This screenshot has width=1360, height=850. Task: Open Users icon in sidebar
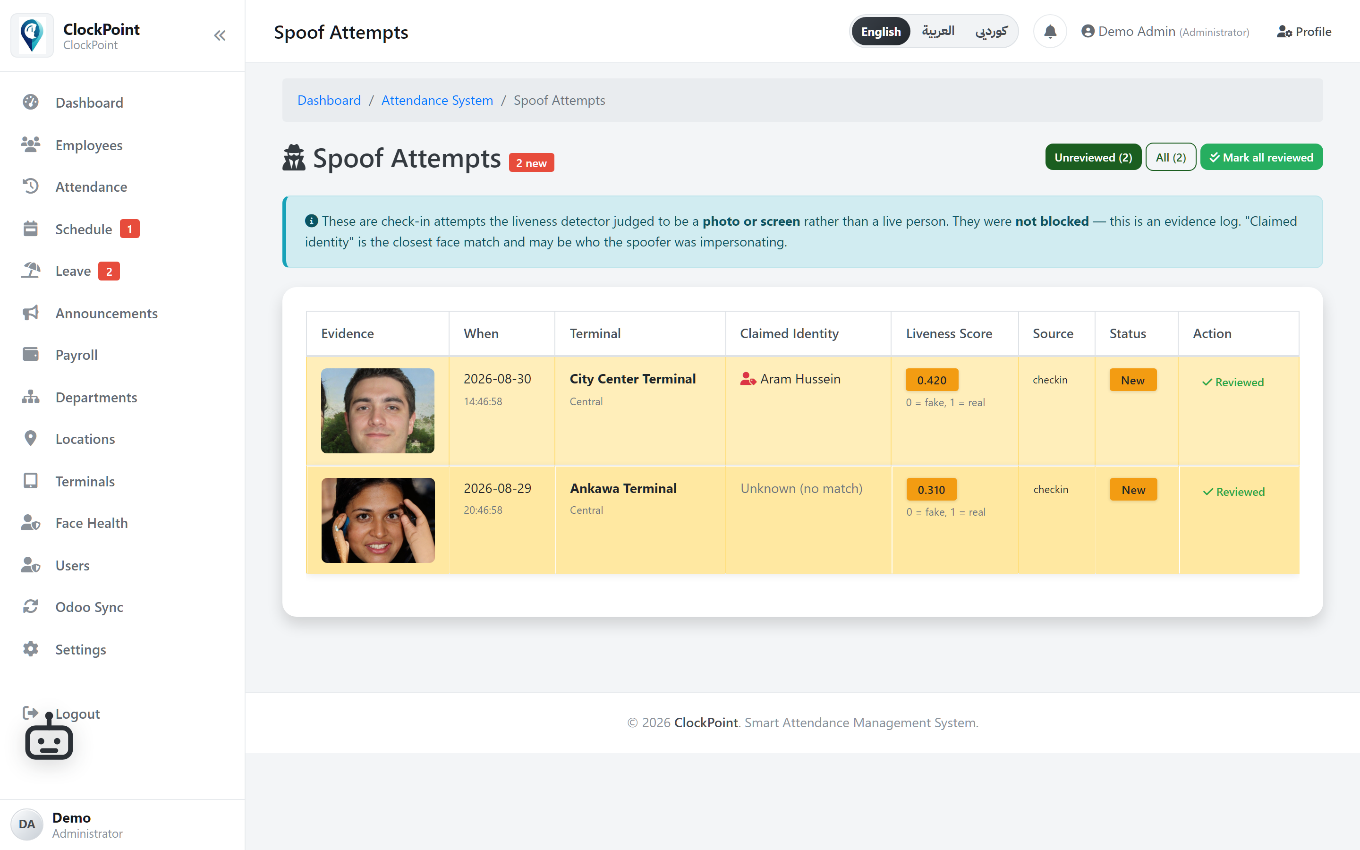point(30,565)
